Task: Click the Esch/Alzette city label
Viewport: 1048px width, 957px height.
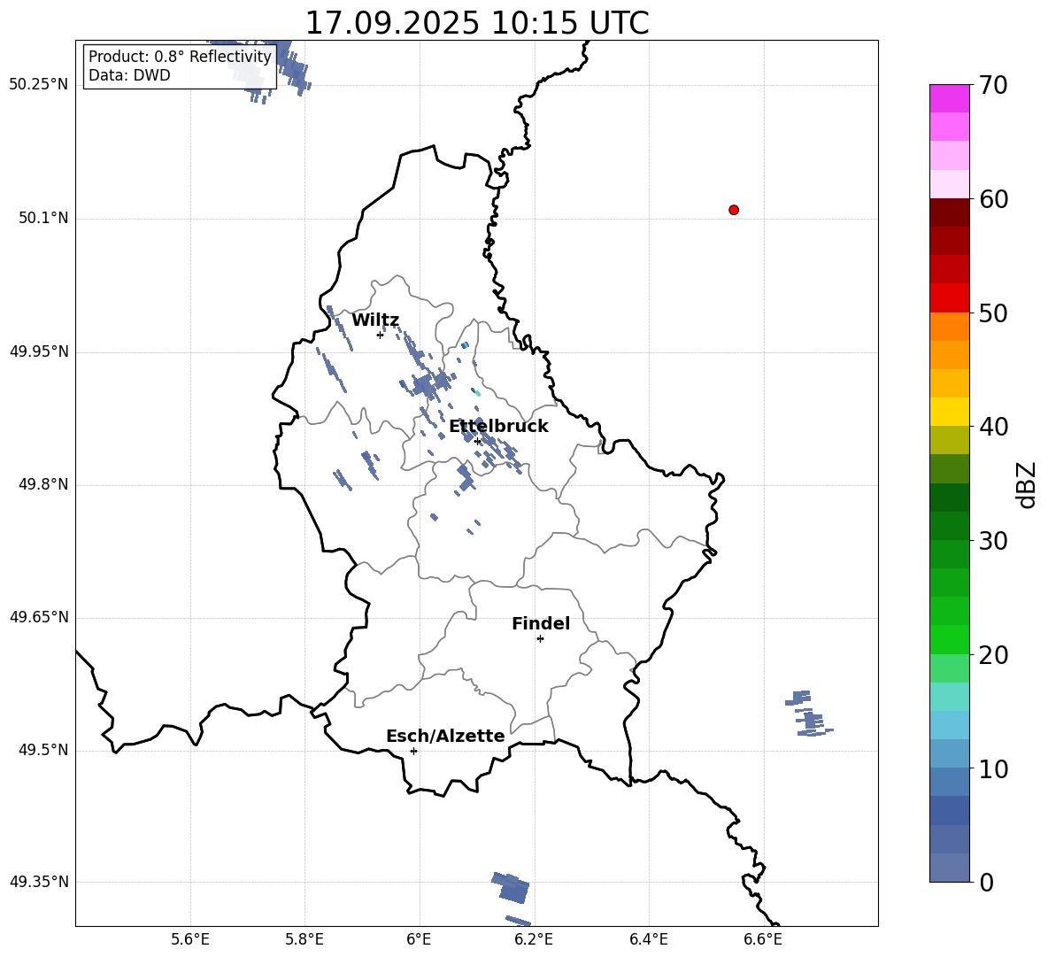Action: coord(445,736)
